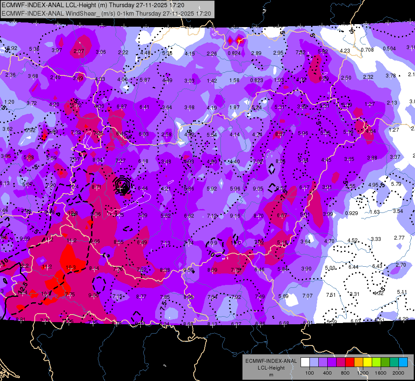
Task: Click the legend unit label "m"
Action: click(x=271, y=375)
